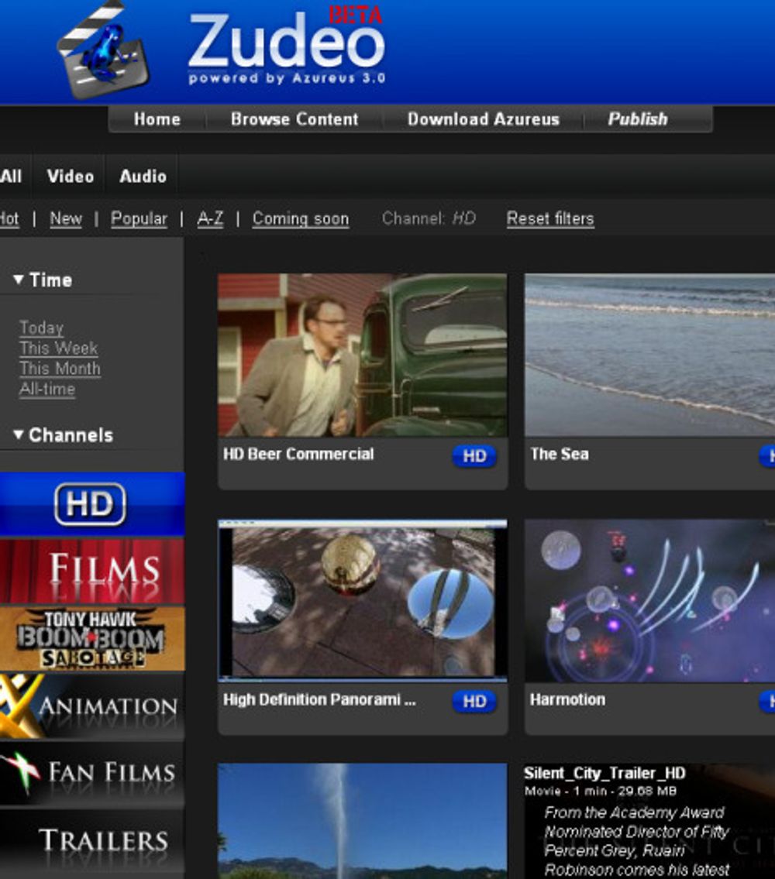This screenshot has width=775, height=879.
Task: Open the HD Beer Commercial thumbnail
Action: (x=363, y=355)
